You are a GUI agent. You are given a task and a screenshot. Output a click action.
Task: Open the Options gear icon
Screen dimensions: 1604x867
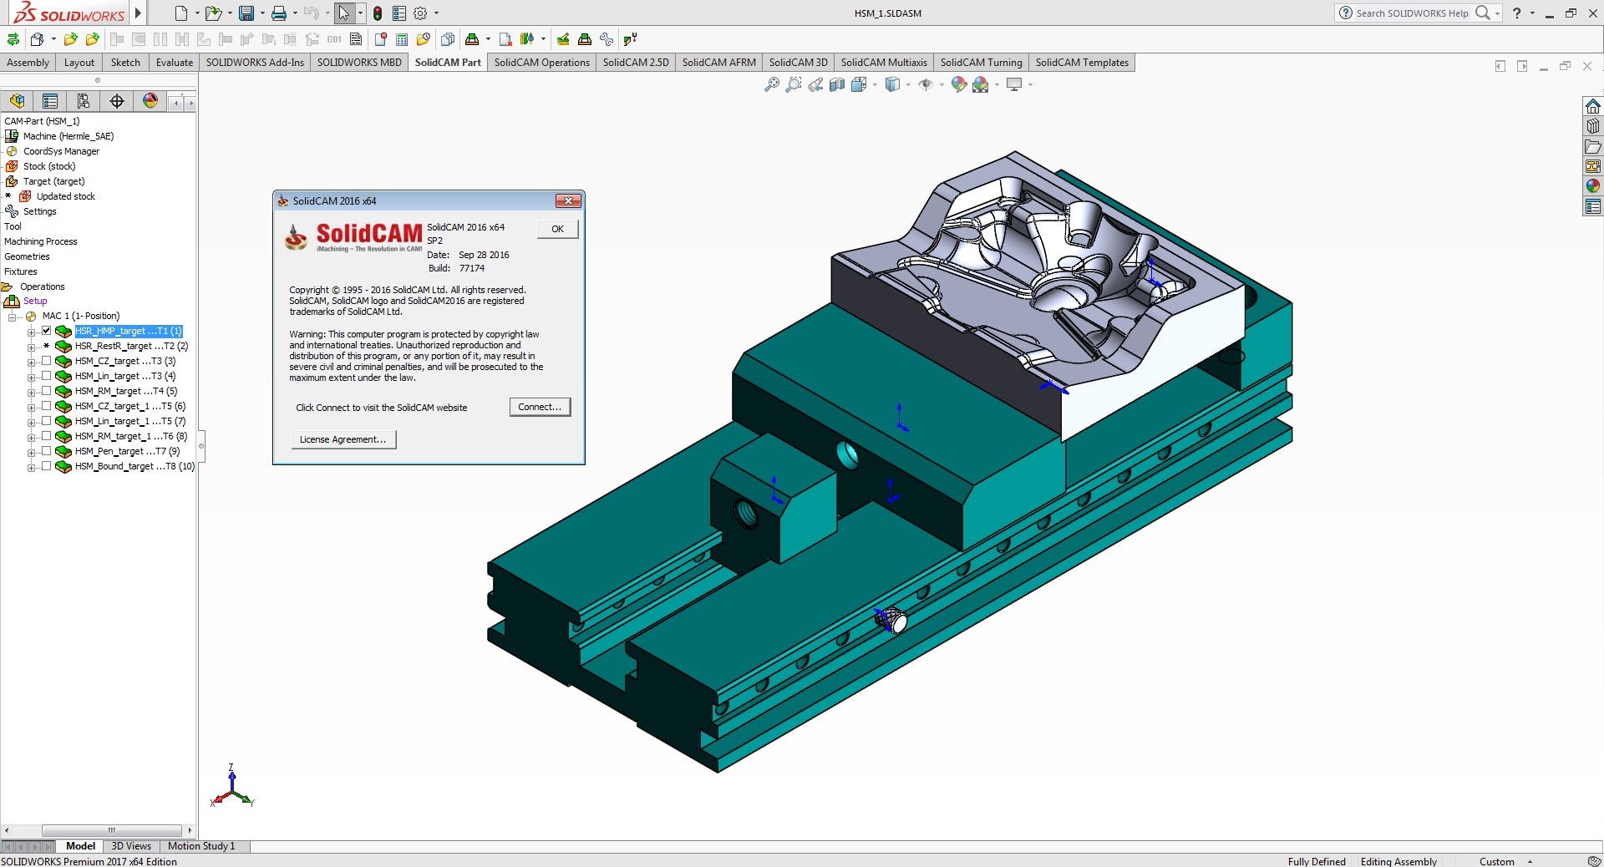(420, 13)
